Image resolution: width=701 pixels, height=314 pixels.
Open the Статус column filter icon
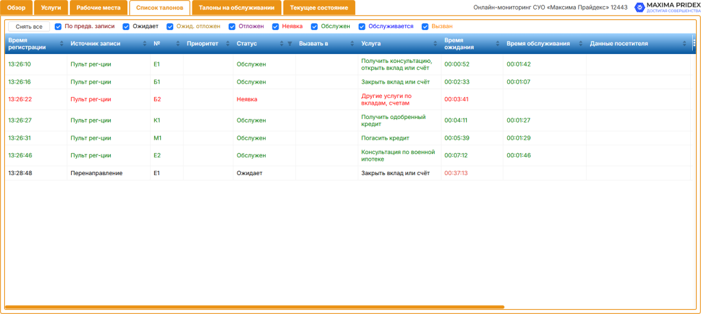(290, 44)
